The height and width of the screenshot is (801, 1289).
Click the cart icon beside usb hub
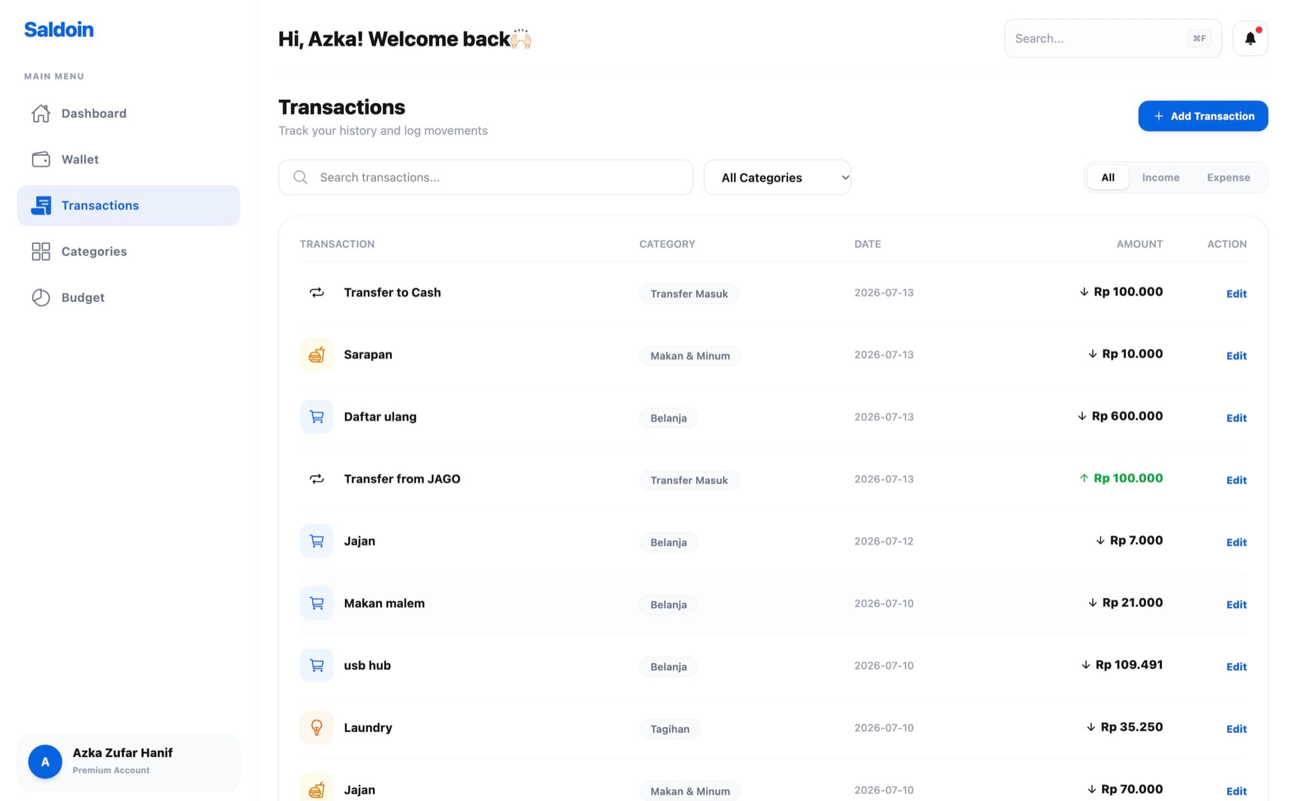point(316,666)
